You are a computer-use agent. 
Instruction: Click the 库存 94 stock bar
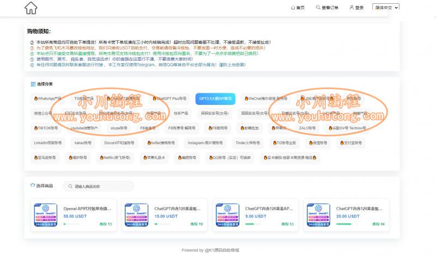[x=344, y=224]
